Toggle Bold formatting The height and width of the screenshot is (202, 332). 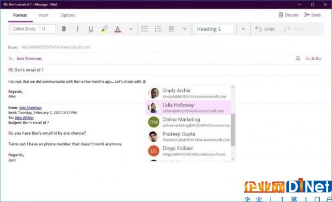click(64, 29)
